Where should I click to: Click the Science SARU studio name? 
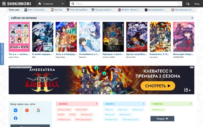[x=108, y=57]
